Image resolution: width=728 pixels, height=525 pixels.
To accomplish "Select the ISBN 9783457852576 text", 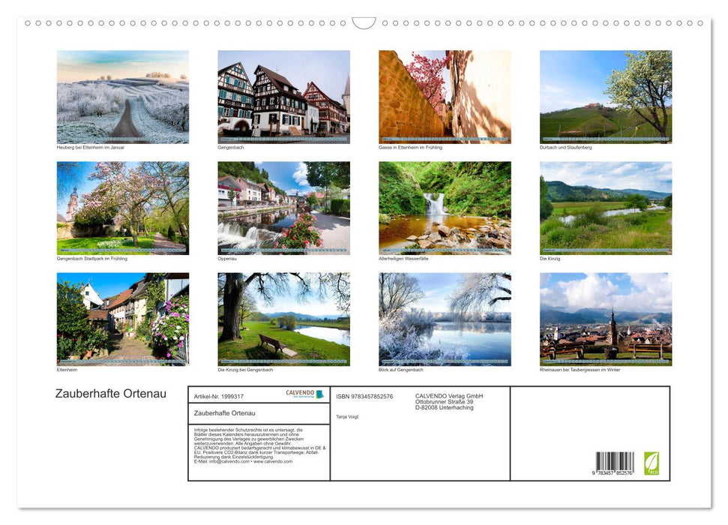I will [x=364, y=395].
